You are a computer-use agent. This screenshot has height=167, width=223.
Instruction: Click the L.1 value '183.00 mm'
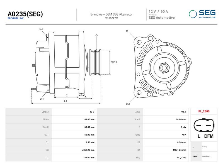[x=89, y=158]
